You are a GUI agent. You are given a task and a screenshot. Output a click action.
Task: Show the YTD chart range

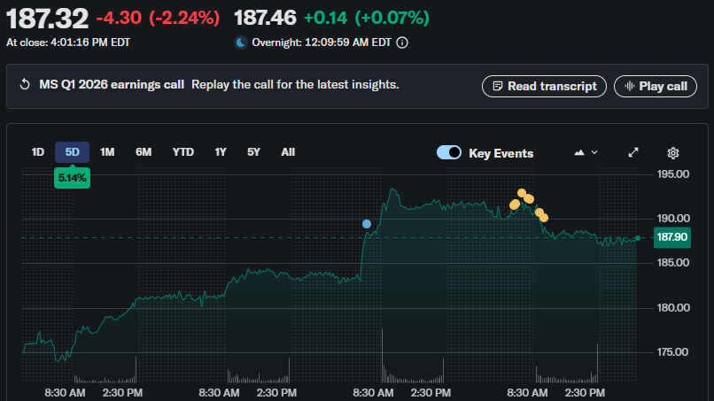coord(182,151)
